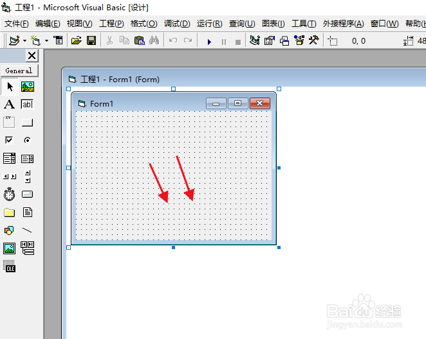The width and height of the screenshot is (426, 339).
Task: Open the Menu Editor from toolbar
Action: point(58,41)
